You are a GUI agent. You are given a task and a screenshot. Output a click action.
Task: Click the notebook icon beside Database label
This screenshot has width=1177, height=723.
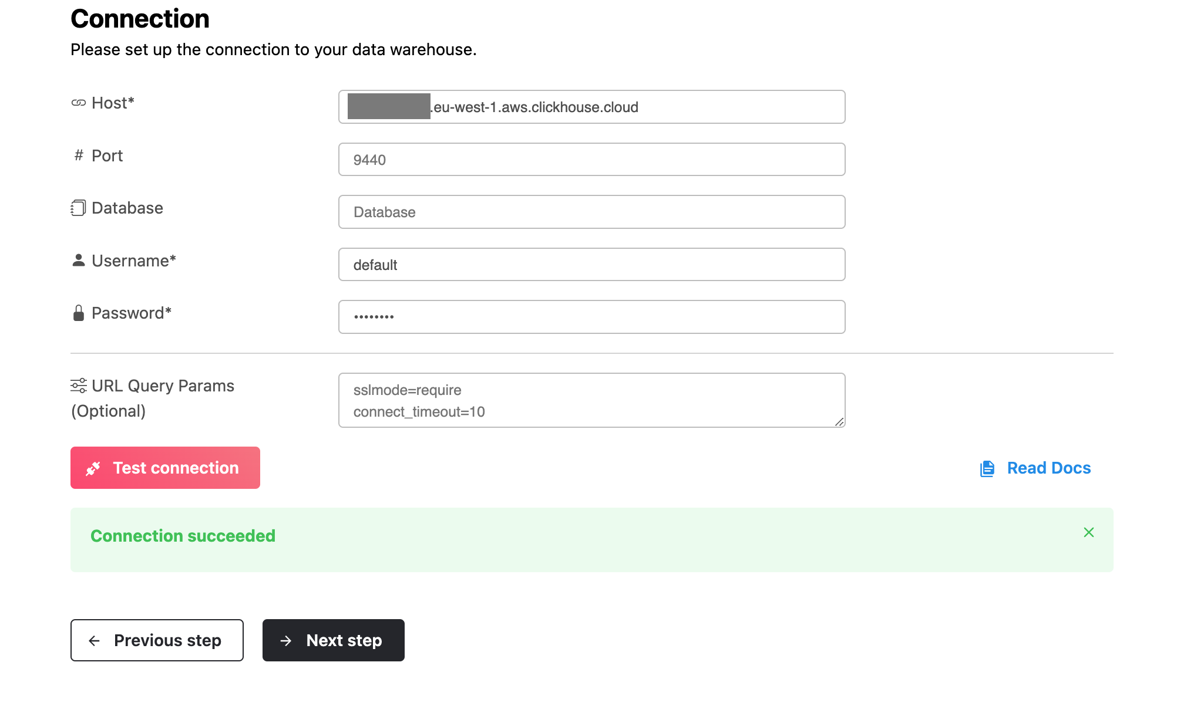pos(78,208)
